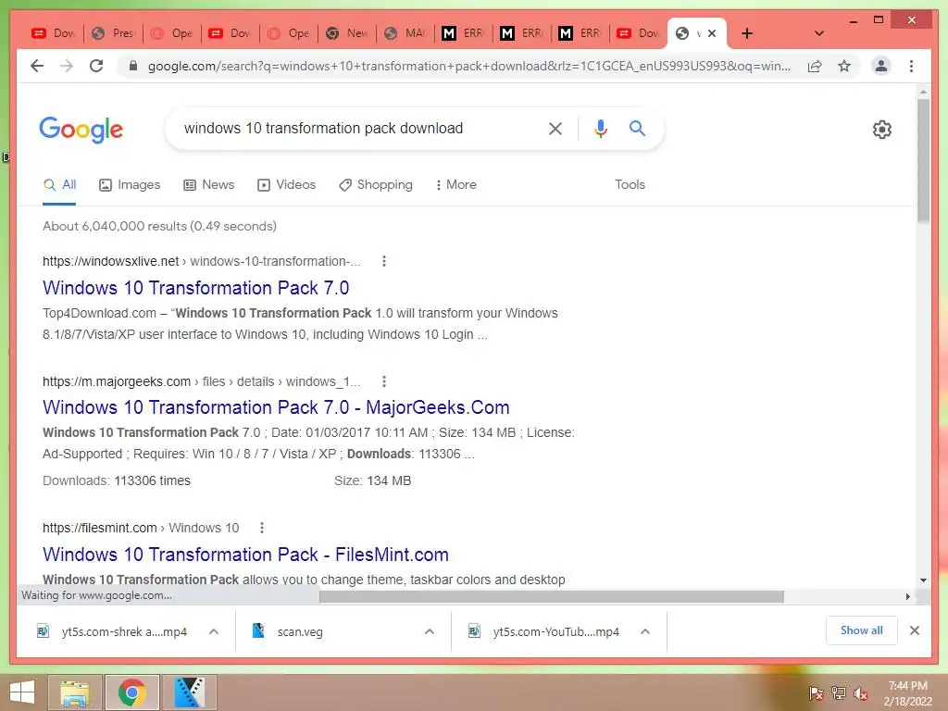This screenshot has width=948, height=711.
Task: Expand the More search filters
Action: [455, 185]
